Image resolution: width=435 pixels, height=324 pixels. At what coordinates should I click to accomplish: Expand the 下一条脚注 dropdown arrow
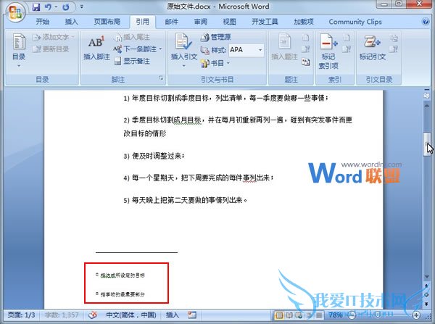[160, 49]
